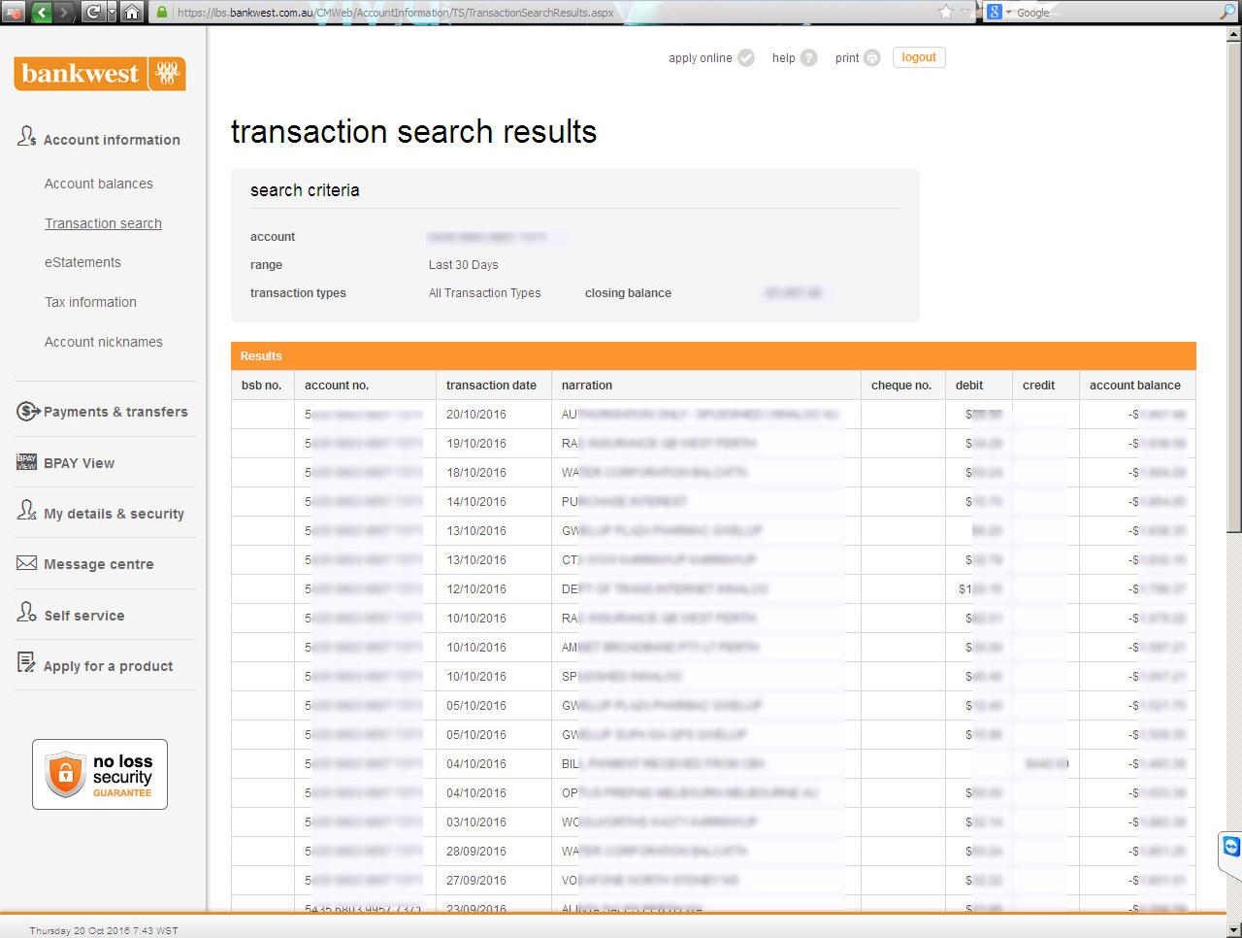Image resolution: width=1242 pixels, height=938 pixels.
Task: Open the Self service menu
Action: 84,616
